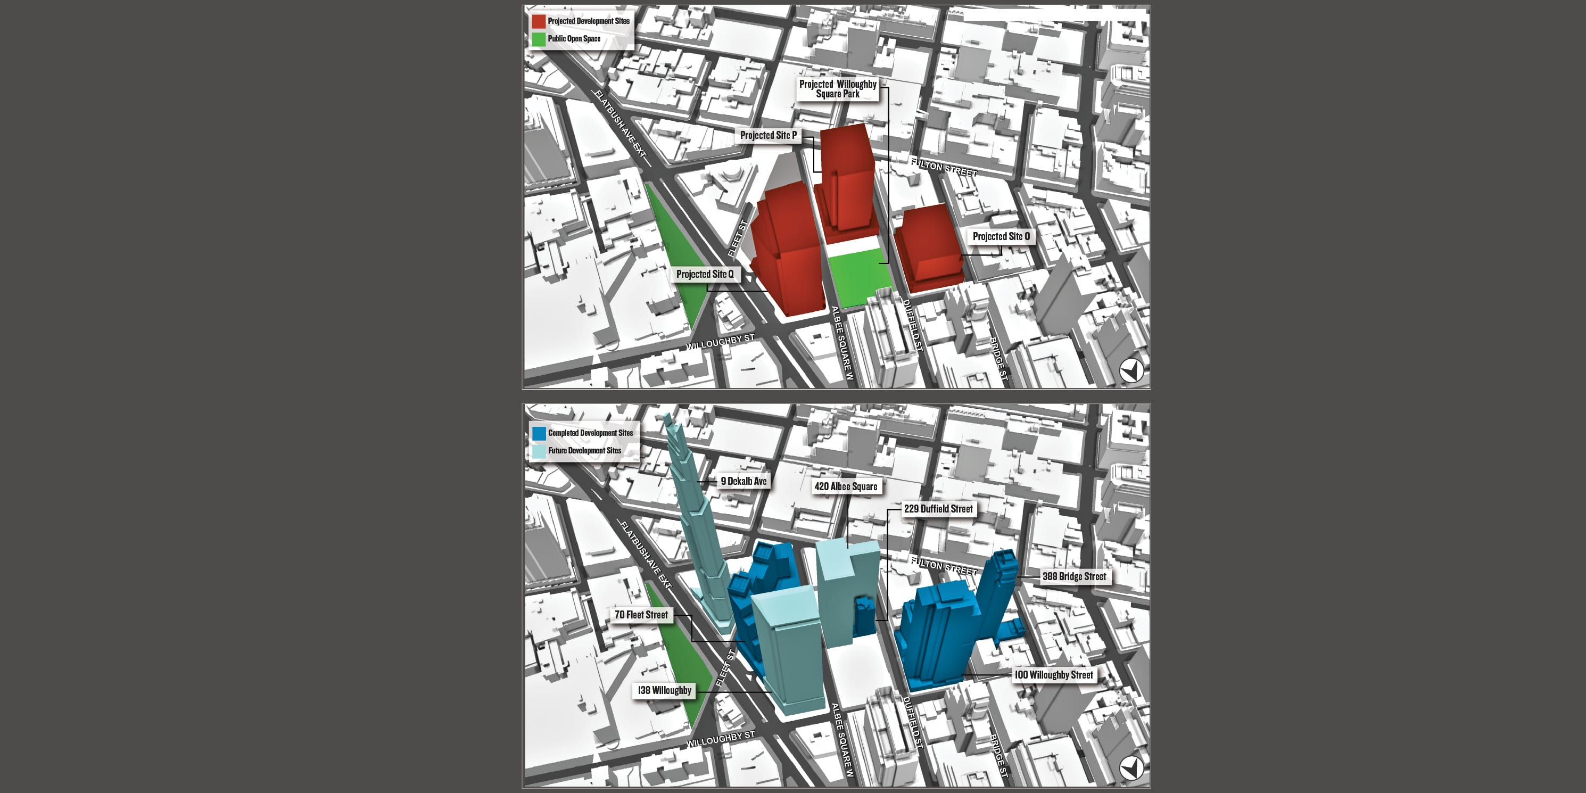The height and width of the screenshot is (793, 1586).
Task: Click the 229 Duffield Street label
Action: click(x=938, y=509)
